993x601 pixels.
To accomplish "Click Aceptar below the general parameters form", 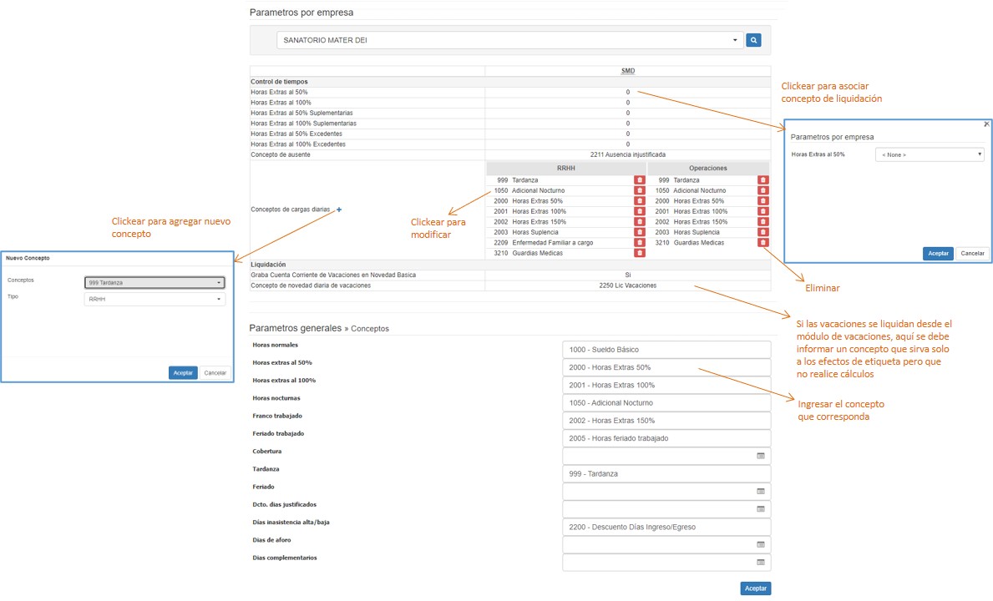I will [755, 588].
